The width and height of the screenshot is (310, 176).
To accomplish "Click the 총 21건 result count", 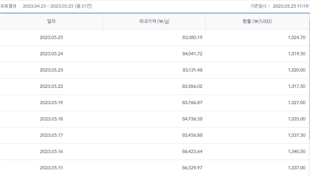I will click(x=83, y=6).
